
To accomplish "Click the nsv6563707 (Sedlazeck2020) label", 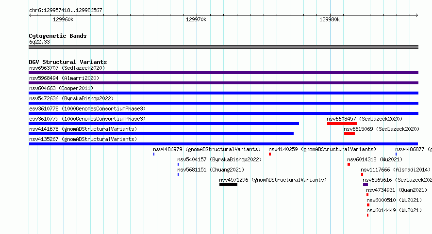I will [x=67, y=68].
